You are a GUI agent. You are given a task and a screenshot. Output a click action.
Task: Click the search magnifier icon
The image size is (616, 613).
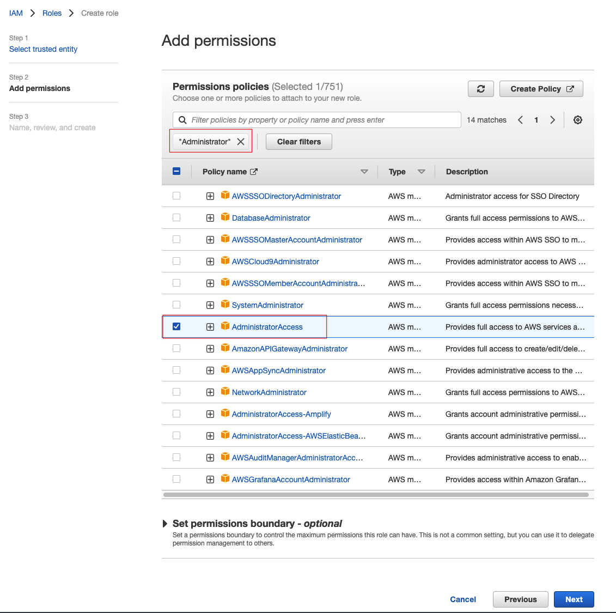click(x=182, y=120)
